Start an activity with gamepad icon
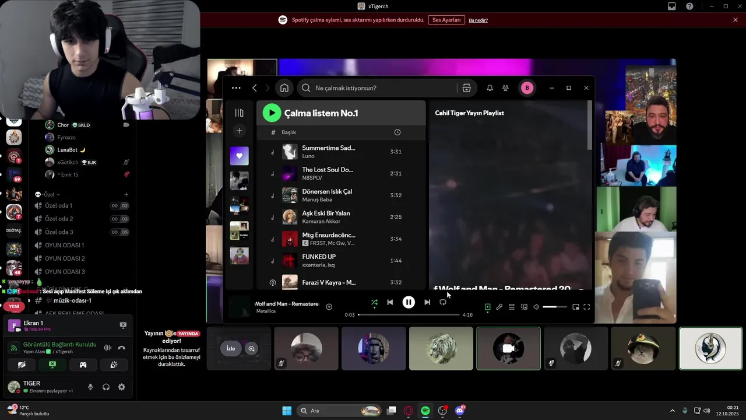This screenshot has width=746, height=420. (83, 365)
